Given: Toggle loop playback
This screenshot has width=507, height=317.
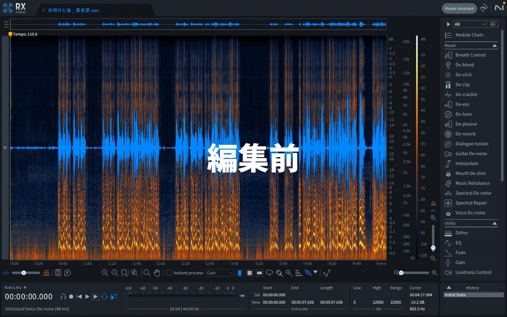Looking at the screenshot, I should click(104, 297).
